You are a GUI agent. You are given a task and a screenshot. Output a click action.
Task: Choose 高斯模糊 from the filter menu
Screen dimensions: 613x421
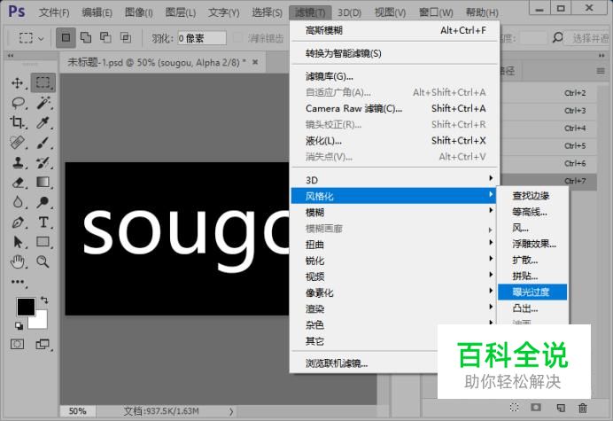coord(395,30)
